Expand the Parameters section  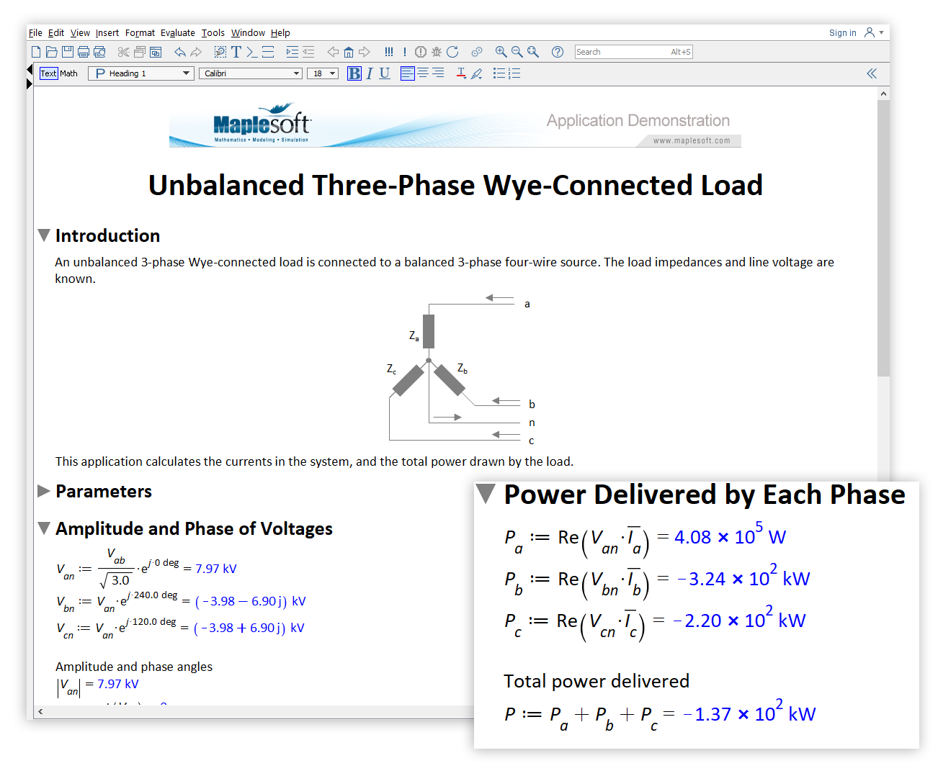tap(44, 491)
